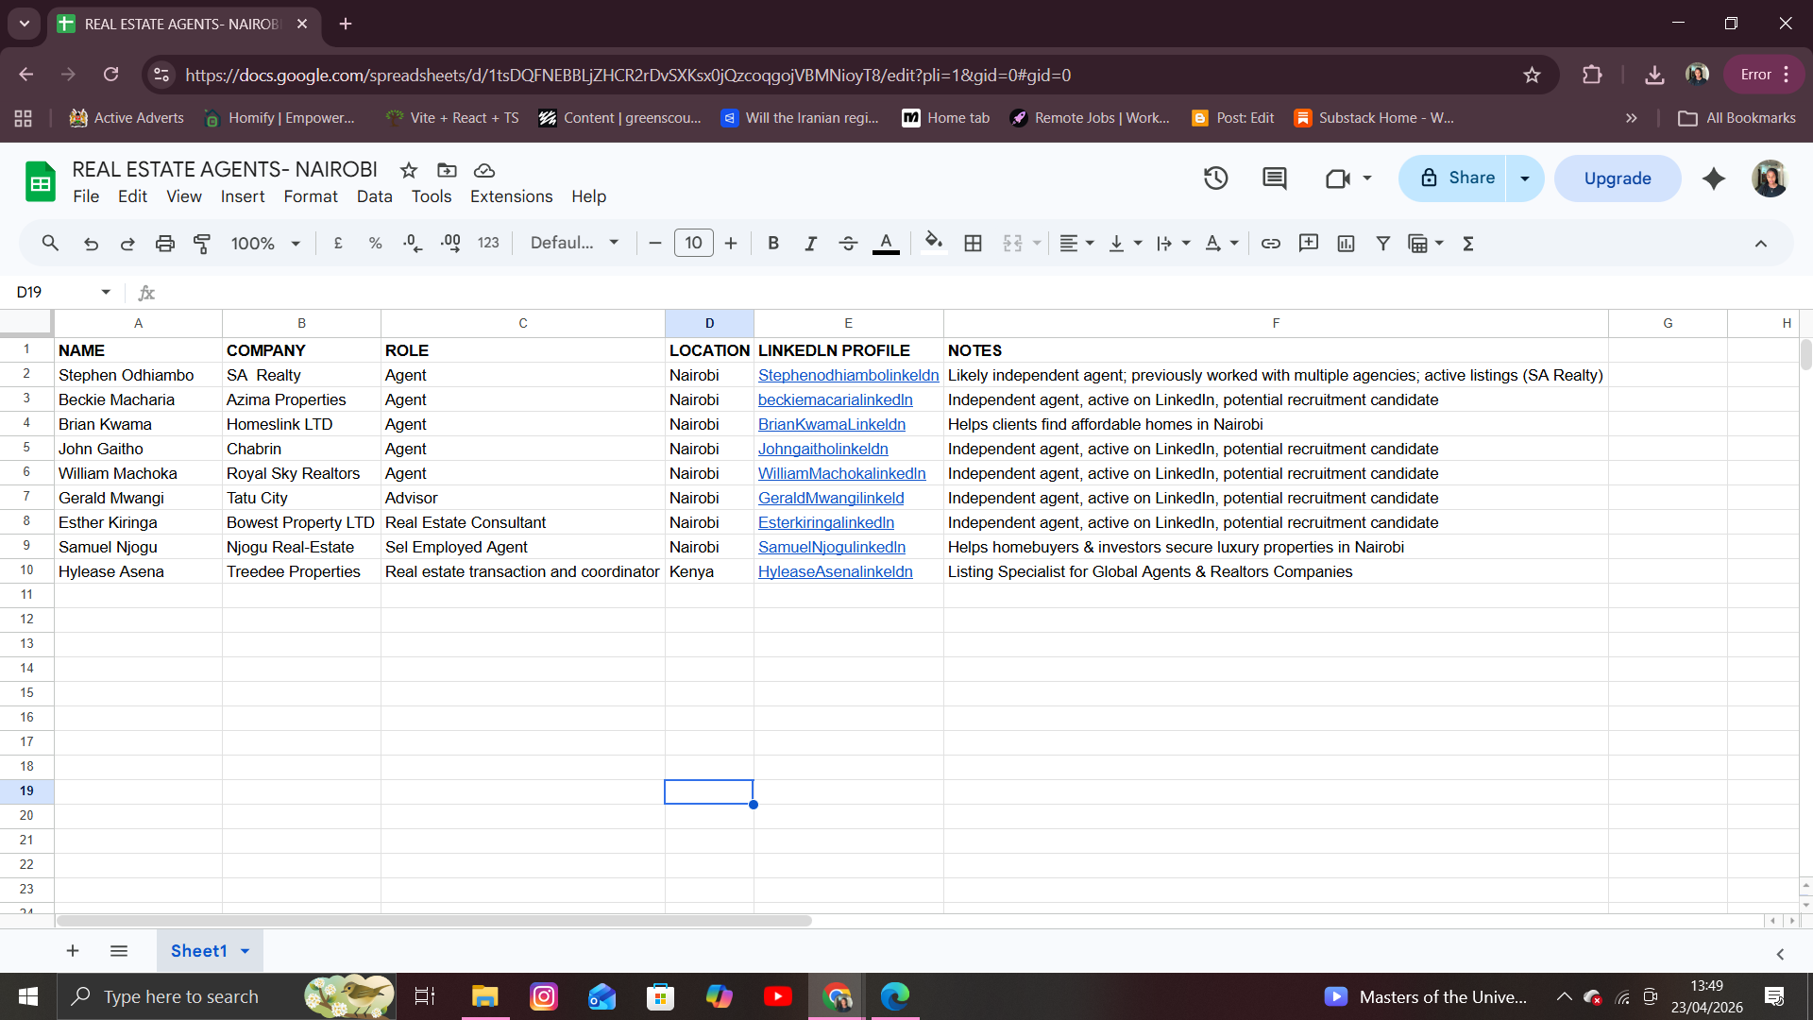Open File Explorer in the taskbar

coord(484,996)
